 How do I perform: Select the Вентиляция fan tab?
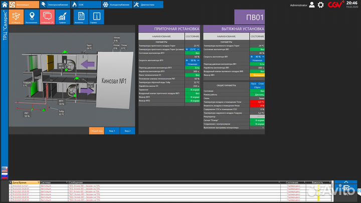pyautogui.click(x=24, y=5)
